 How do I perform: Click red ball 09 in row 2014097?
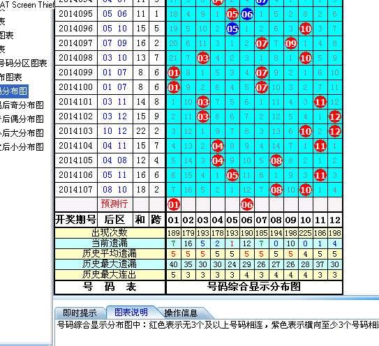[291, 43]
